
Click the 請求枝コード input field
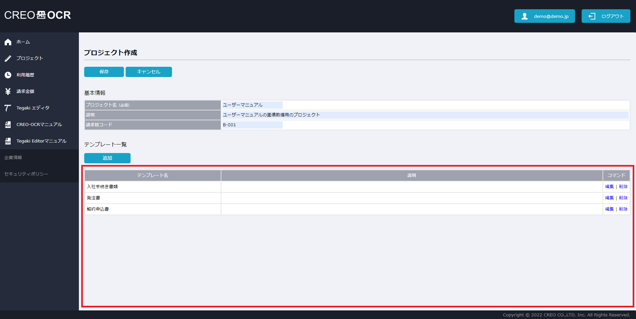click(x=252, y=125)
